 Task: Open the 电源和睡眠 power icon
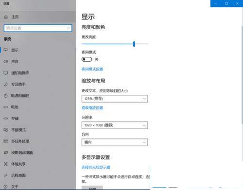coord(6,96)
